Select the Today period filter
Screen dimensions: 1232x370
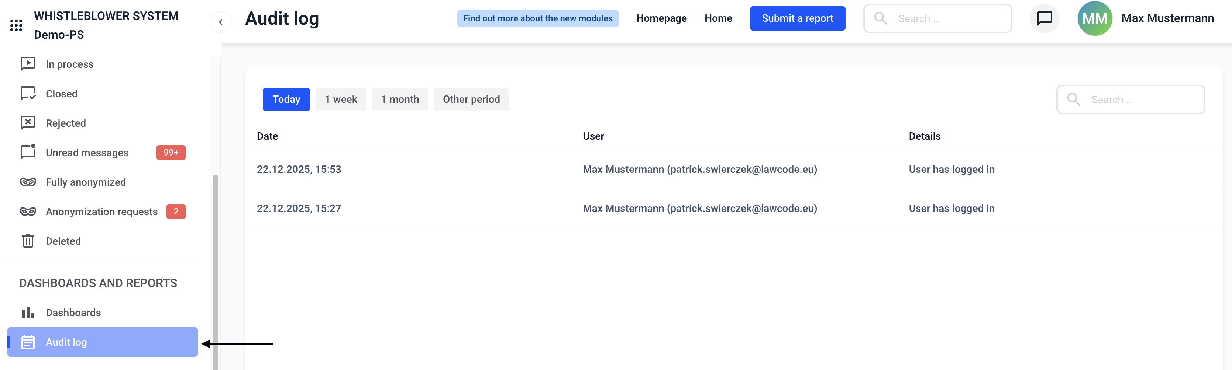click(286, 99)
